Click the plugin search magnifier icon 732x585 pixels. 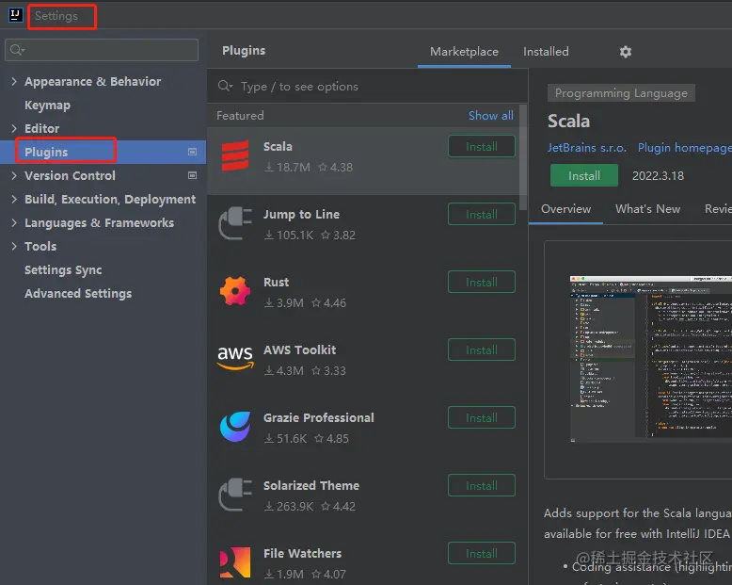click(225, 86)
